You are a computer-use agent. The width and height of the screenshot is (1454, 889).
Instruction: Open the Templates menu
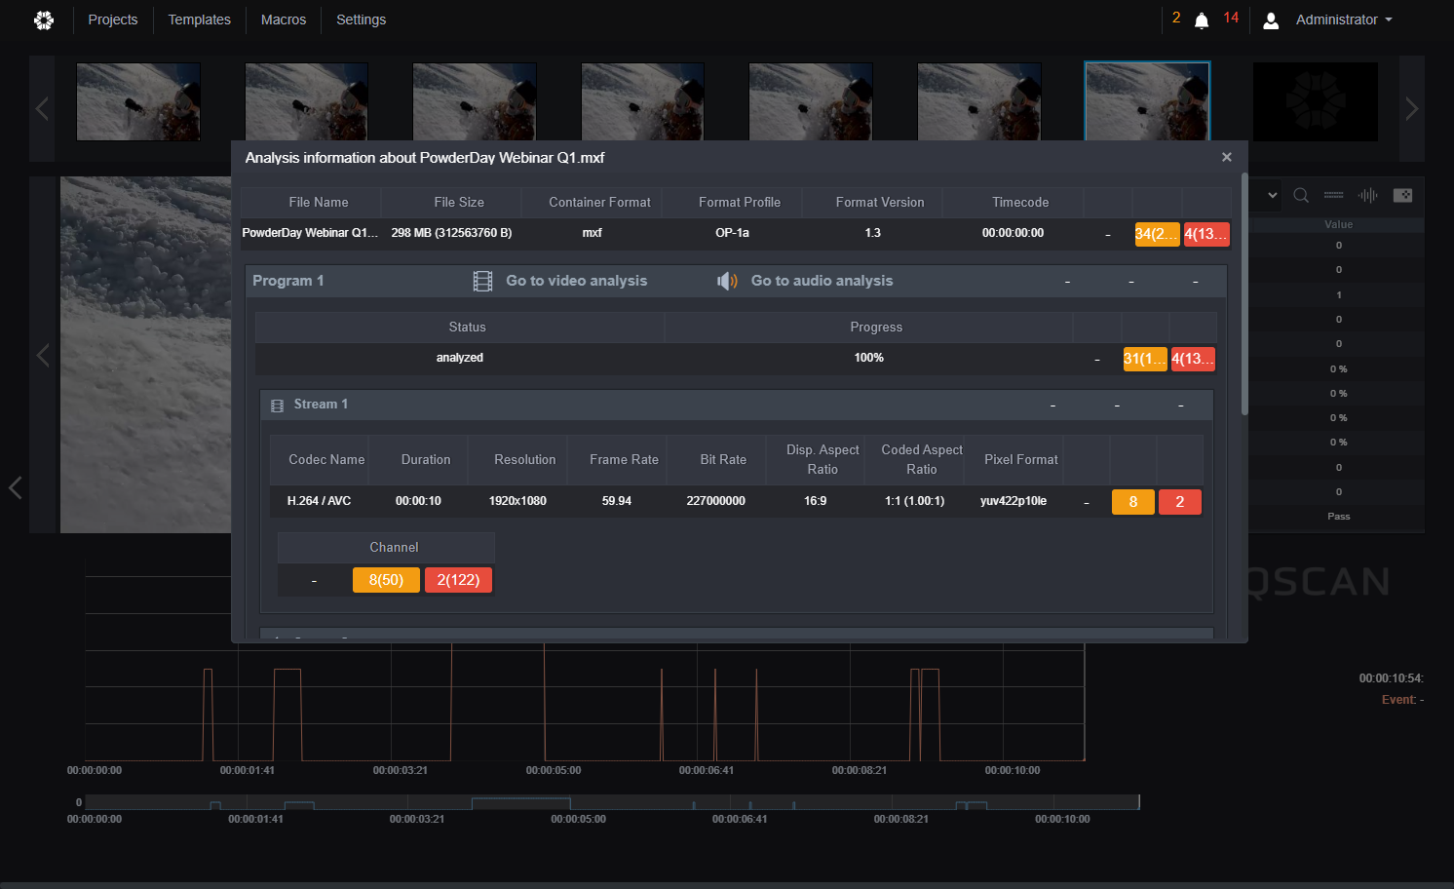[x=200, y=19]
